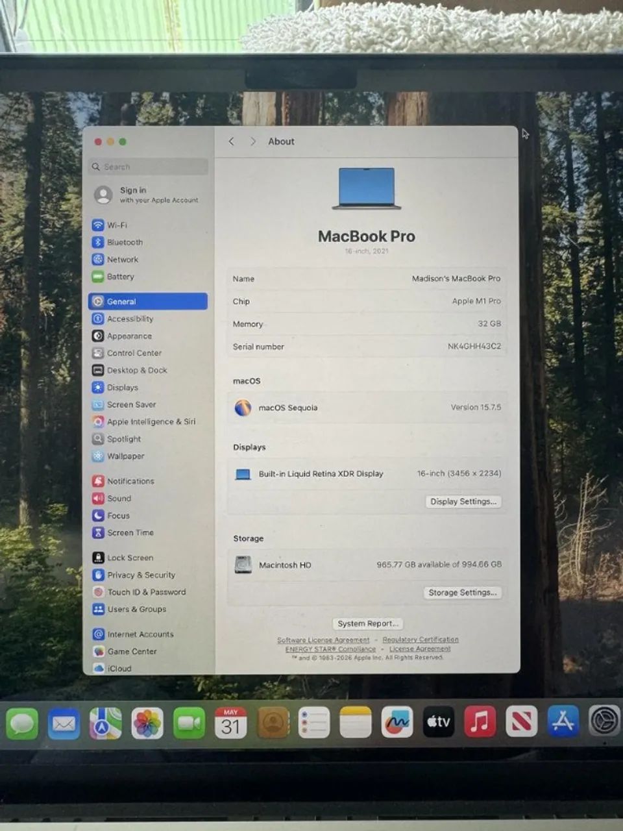The width and height of the screenshot is (623, 831).
Task: Click the MacBook Pro laptop image
Action: [x=367, y=188]
